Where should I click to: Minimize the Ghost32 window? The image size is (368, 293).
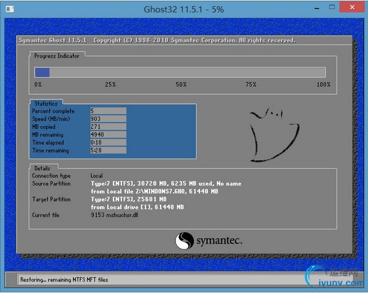tap(317, 8)
